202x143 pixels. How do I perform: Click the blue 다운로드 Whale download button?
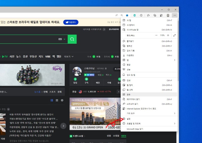tap(71, 22)
